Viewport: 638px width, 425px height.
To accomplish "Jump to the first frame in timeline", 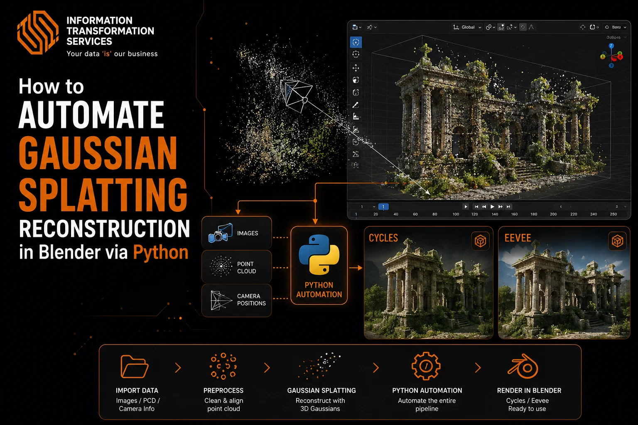I will (x=476, y=207).
